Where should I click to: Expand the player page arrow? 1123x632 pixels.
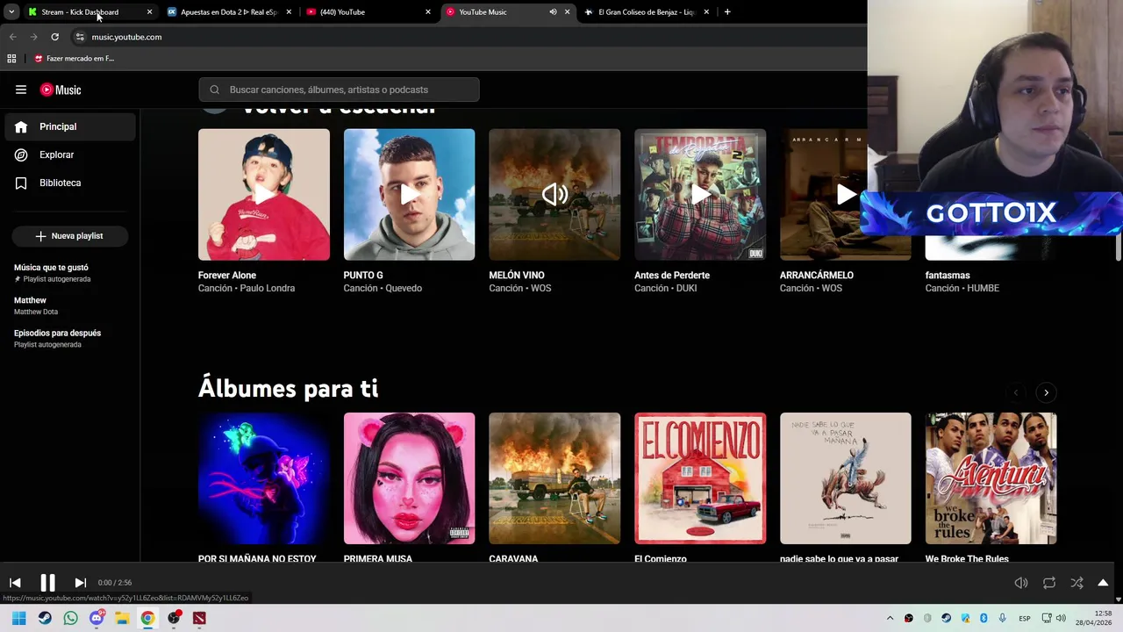tap(1103, 583)
